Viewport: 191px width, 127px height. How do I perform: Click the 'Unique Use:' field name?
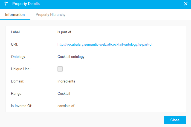pyautogui.click(x=21, y=69)
